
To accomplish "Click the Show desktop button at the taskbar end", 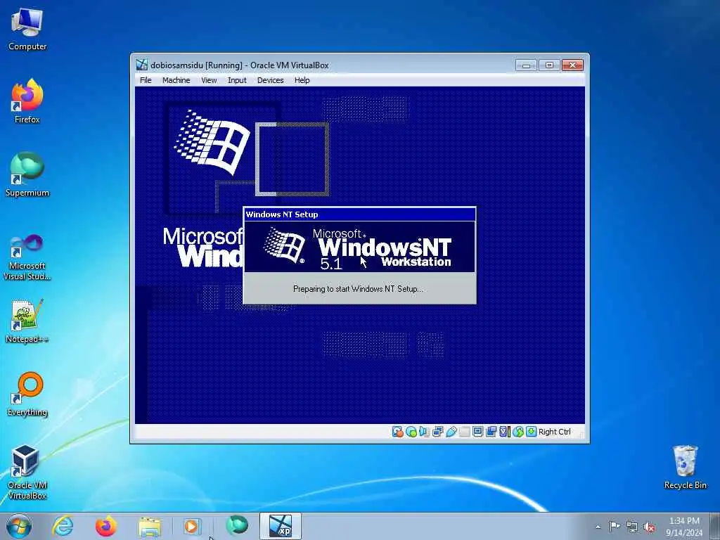I will click(x=715, y=526).
